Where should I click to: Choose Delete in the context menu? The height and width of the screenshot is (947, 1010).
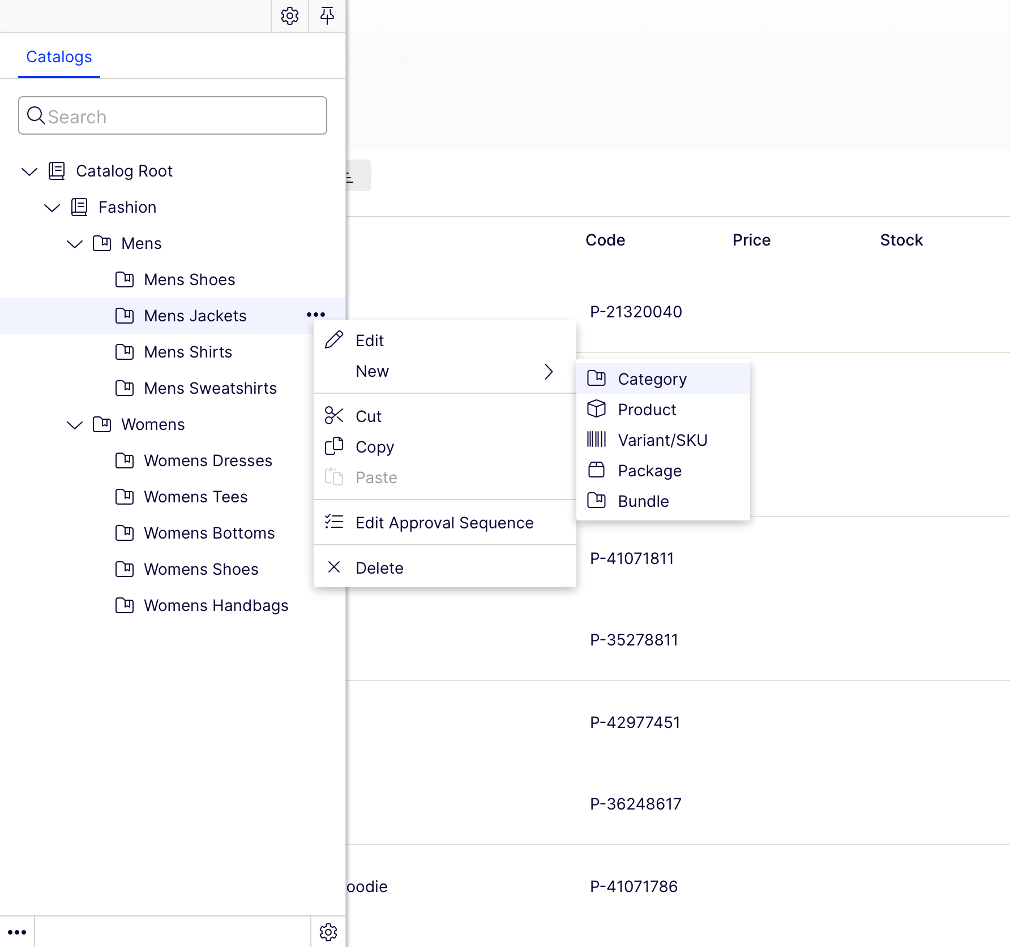(x=379, y=567)
